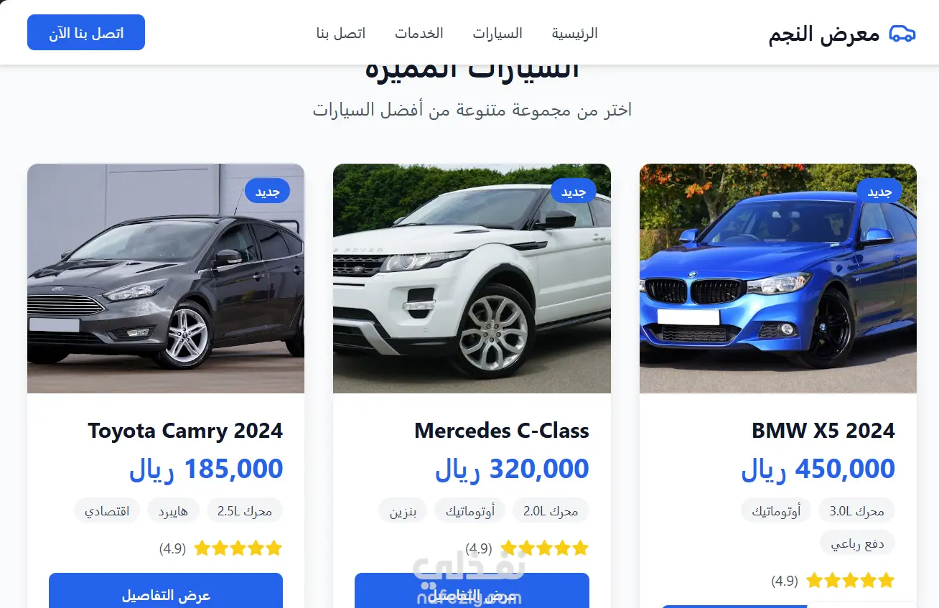
Task: Open the gray Toyota Camry car photo
Action: (x=166, y=279)
